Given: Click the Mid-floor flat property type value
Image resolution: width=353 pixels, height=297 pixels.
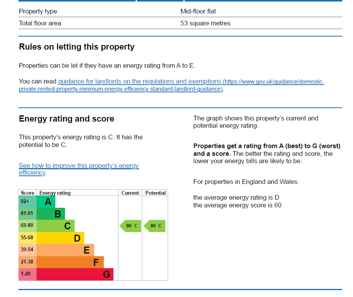Looking at the screenshot, I should 198,11.
